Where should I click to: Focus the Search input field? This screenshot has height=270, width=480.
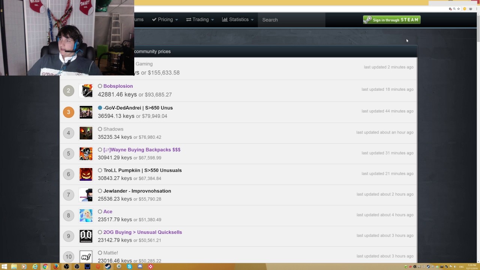[x=291, y=19]
